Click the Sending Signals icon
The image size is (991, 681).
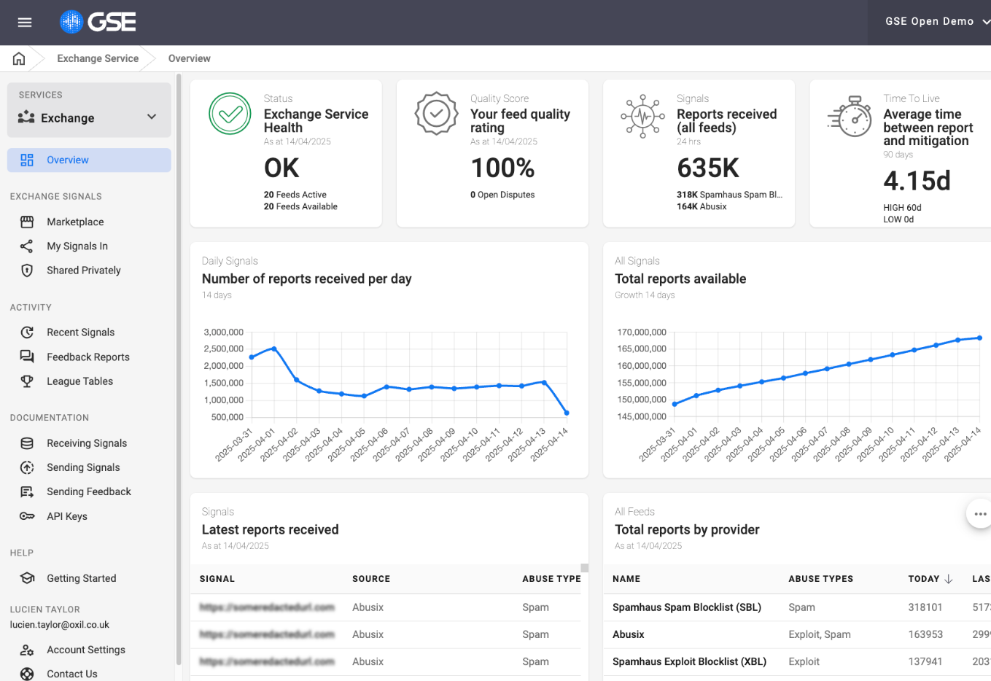click(27, 467)
